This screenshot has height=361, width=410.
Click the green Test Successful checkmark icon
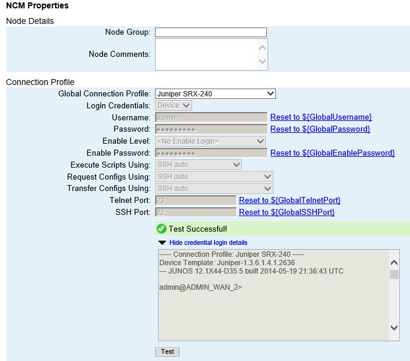pos(162,229)
